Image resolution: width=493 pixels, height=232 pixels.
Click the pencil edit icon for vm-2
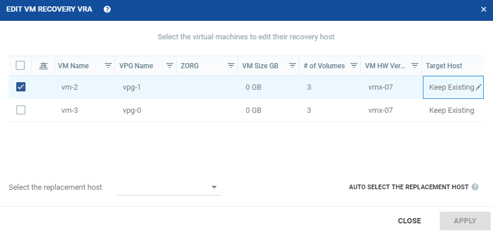point(478,87)
